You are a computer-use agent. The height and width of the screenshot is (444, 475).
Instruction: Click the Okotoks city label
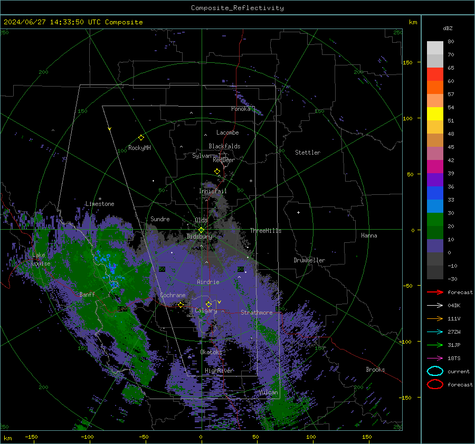(x=211, y=352)
